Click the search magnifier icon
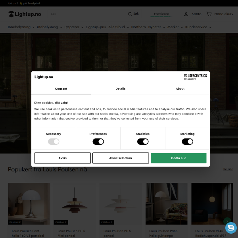The width and height of the screenshot is (238, 238). coord(130,14)
